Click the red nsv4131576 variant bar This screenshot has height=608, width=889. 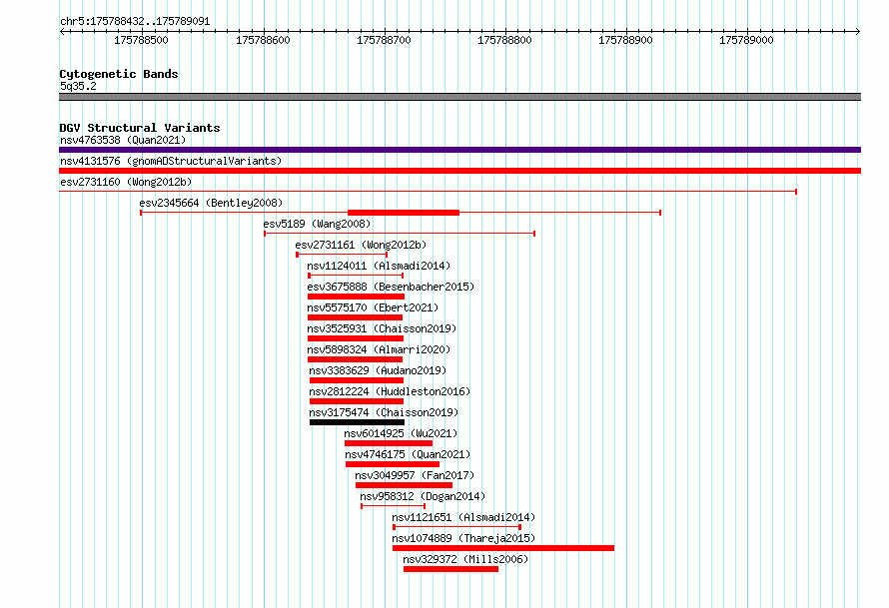pyautogui.click(x=459, y=171)
